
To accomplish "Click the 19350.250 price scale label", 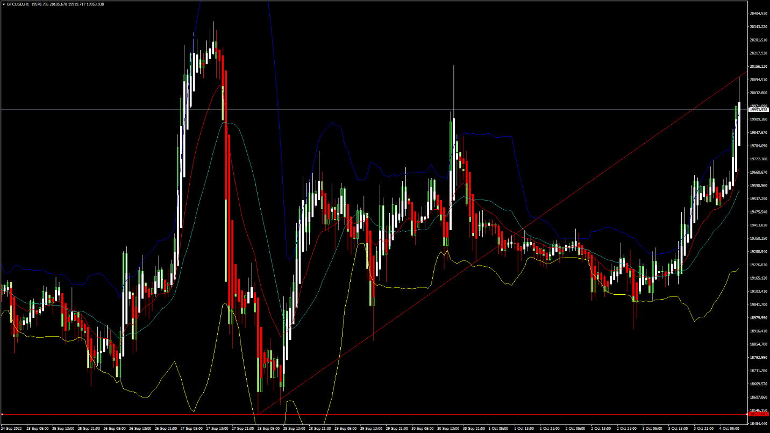I will point(758,238).
